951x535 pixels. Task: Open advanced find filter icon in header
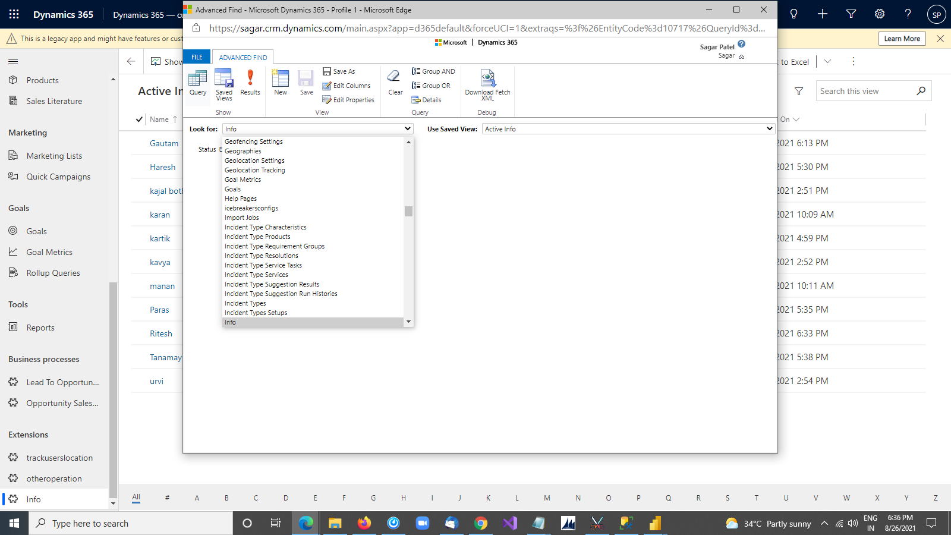click(851, 14)
